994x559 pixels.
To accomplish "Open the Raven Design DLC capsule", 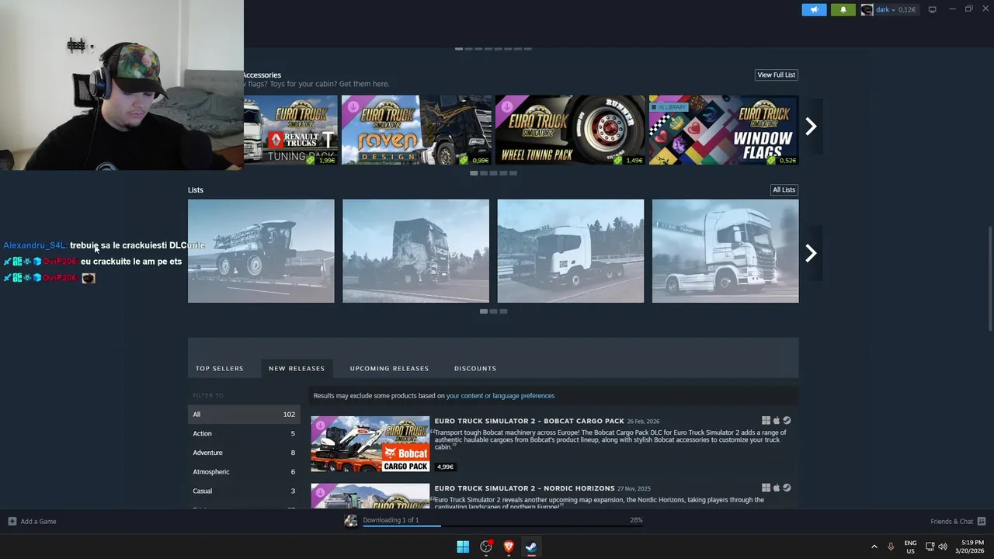I will 416,130.
